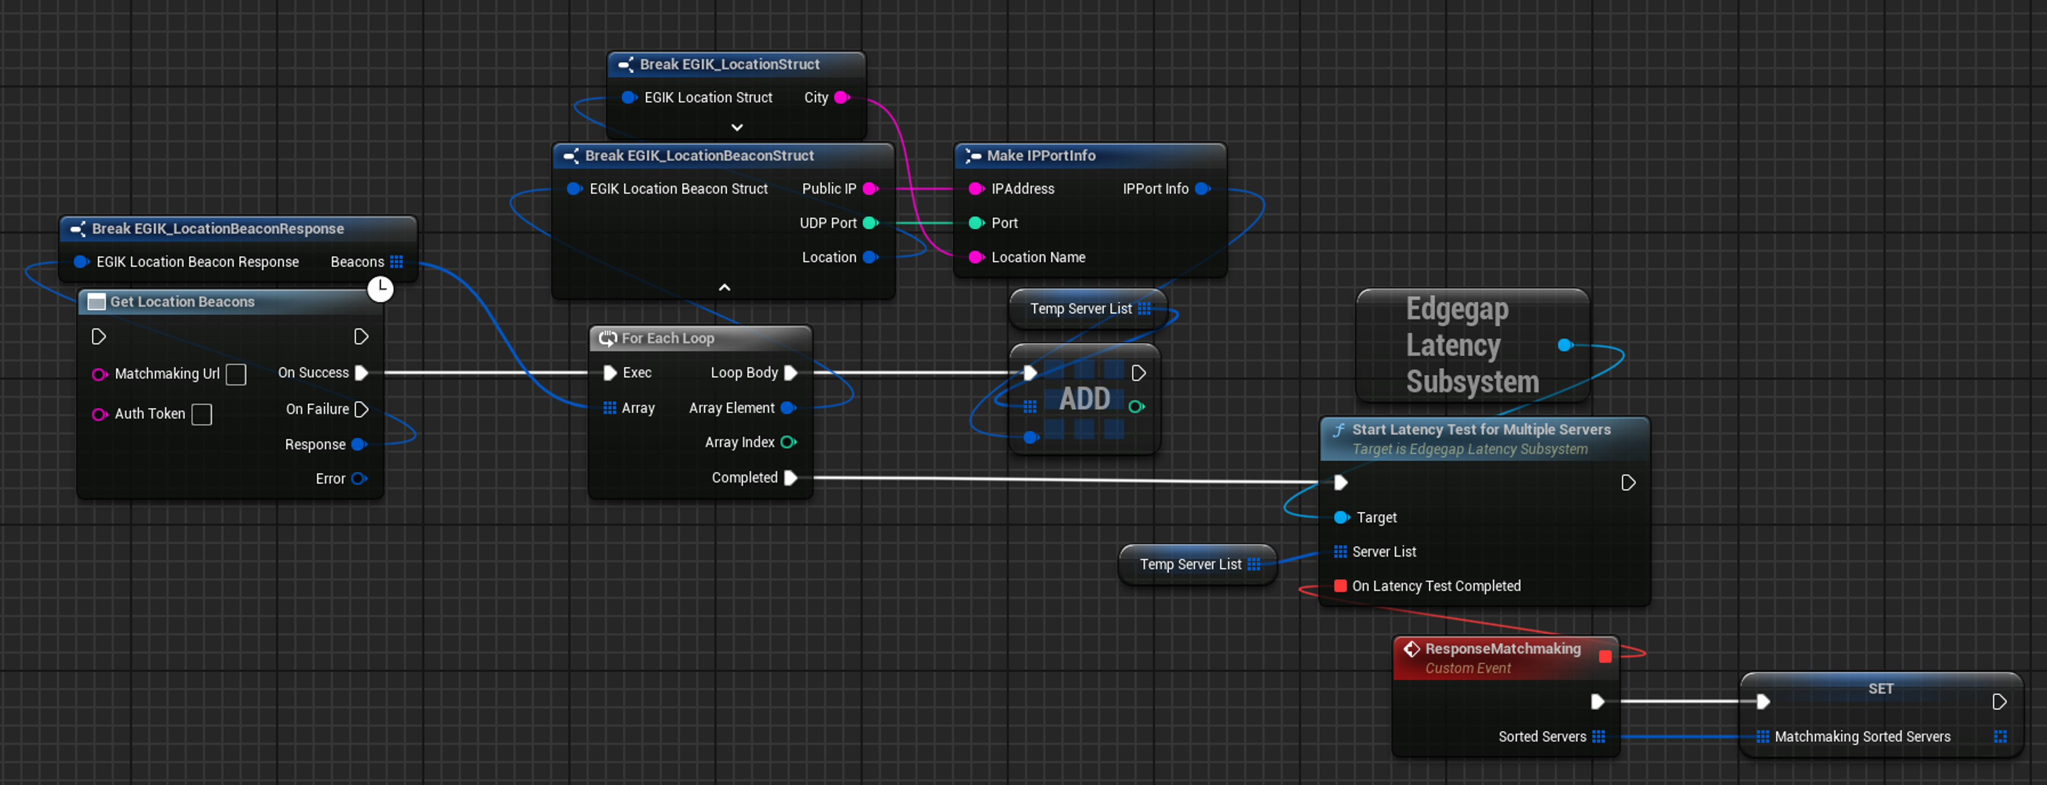Viewport: 2047px width, 785px height.
Task: Select the For Each Loop node title
Action: click(x=667, y=338)
